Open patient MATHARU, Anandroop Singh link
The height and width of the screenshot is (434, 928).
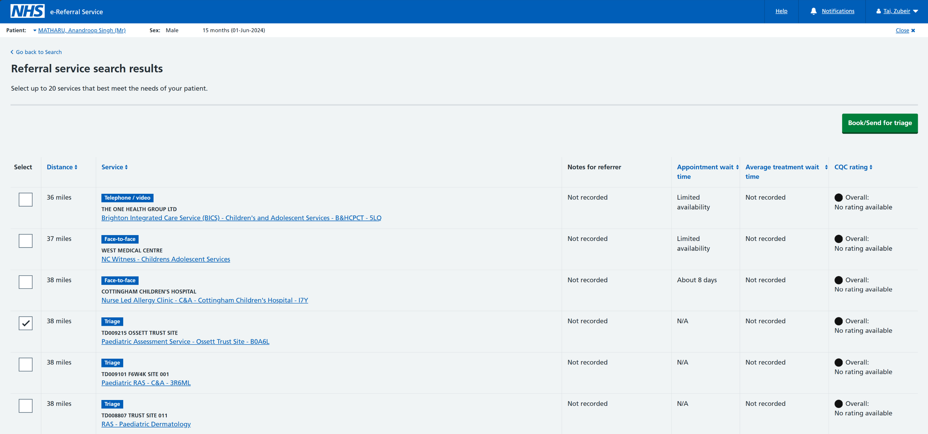82,30
